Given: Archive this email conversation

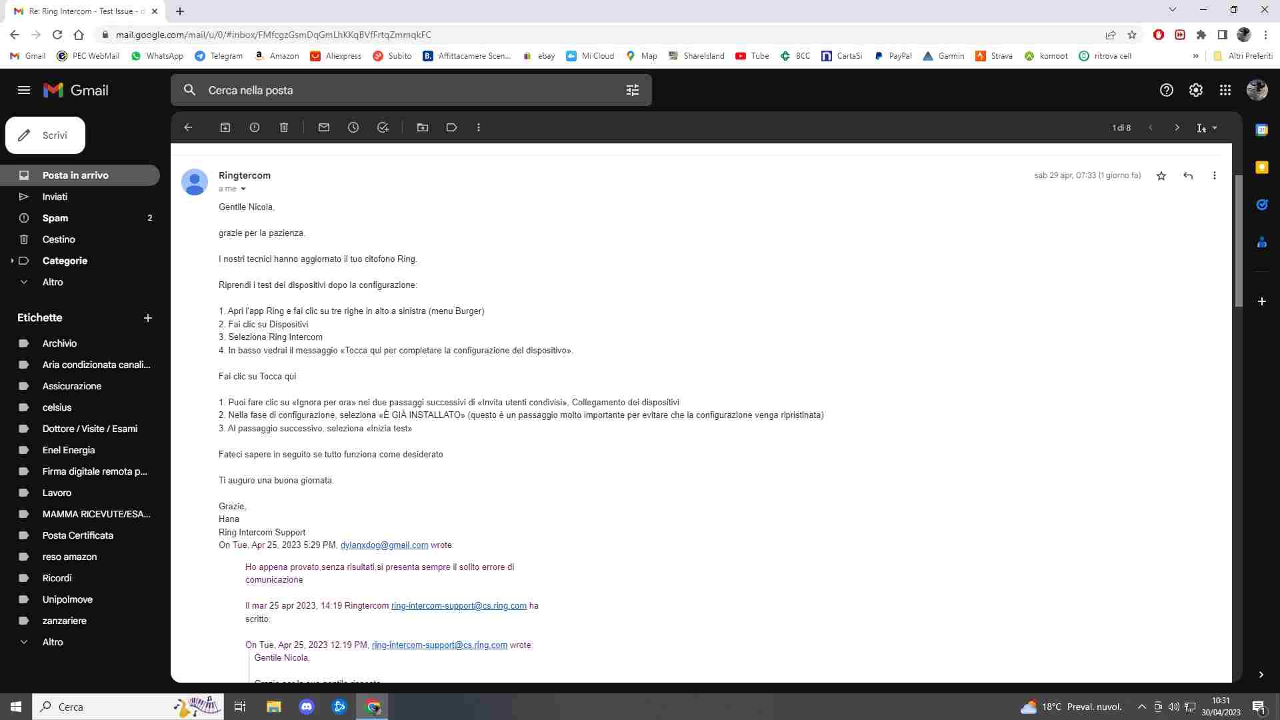Looking at the screenshot, I should pos(225,127).
